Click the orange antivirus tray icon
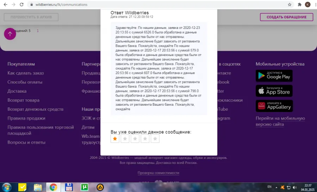The height and width of the screenshot is (192, 317). click(x=282, y=187)
